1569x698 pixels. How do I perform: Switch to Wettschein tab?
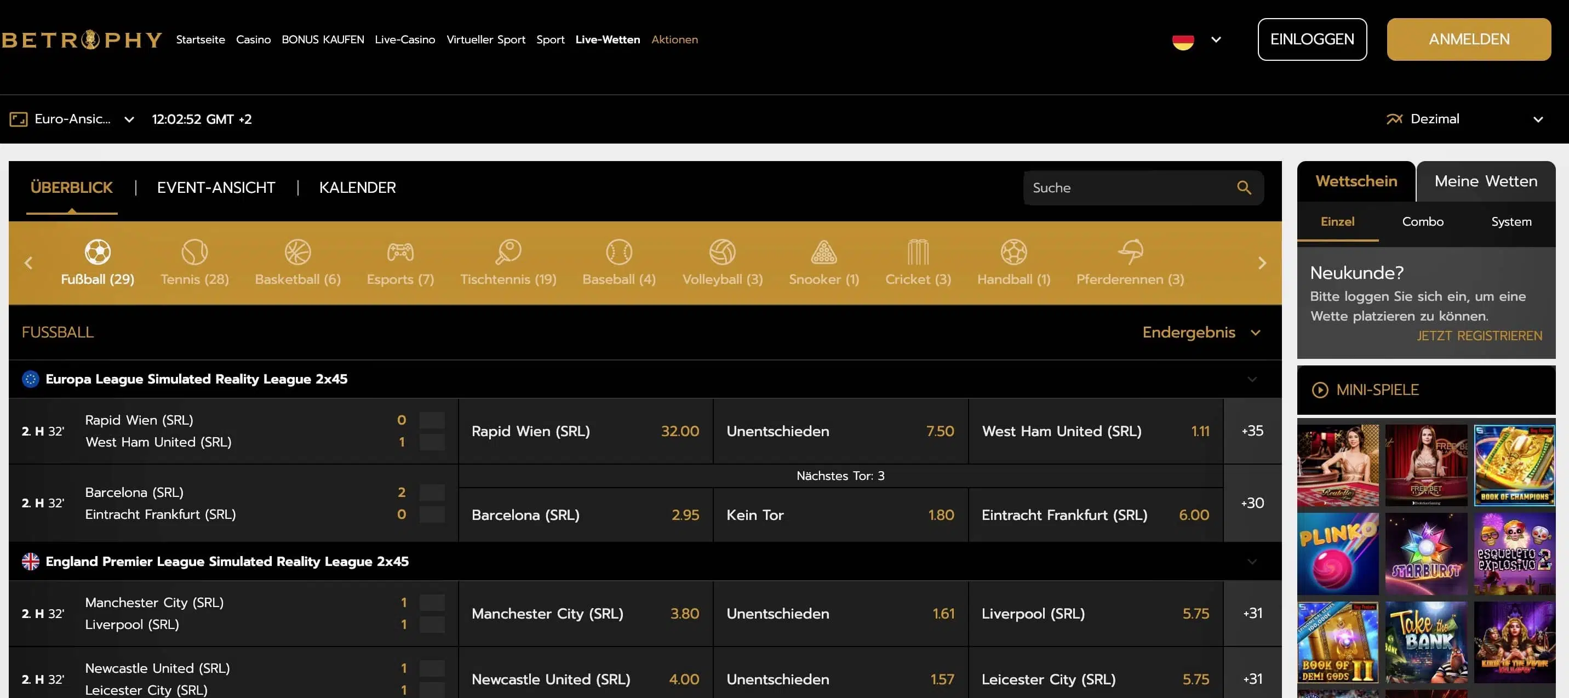[x=1356, y=181]
